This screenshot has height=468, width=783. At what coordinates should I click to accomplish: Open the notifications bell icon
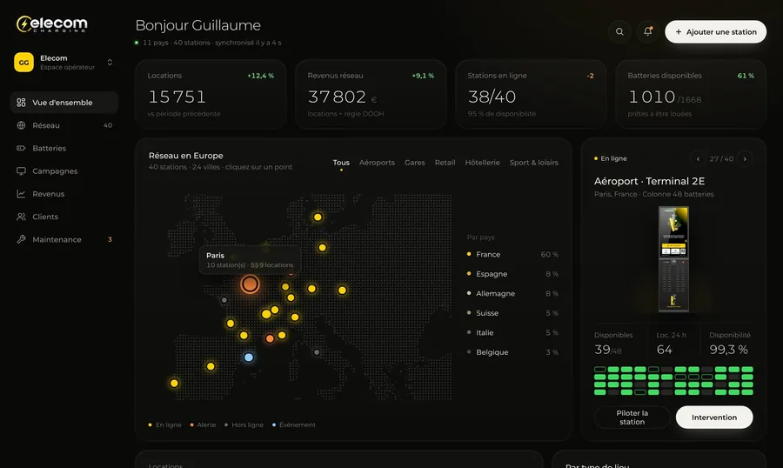click(x=647, y=31)
